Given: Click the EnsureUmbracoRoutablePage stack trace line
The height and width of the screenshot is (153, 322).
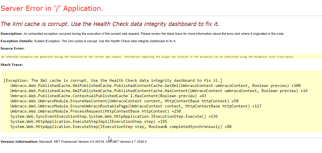Looking at the screenshot, I should tap(136, 106).
